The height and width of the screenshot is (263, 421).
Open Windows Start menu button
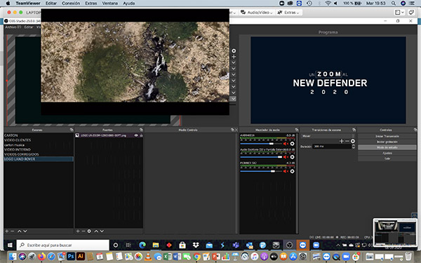click(10, 245)
